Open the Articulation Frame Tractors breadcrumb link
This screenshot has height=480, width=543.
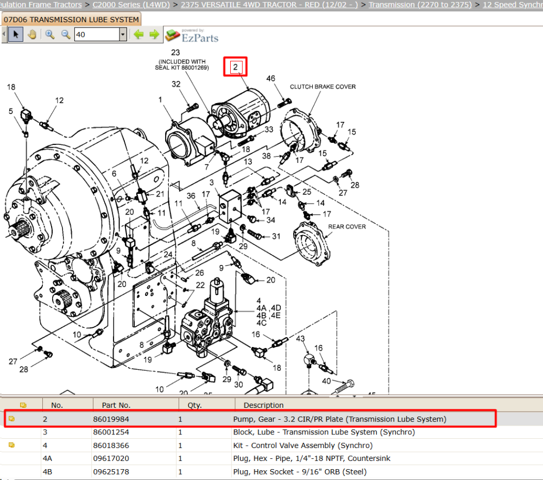pyautogui.click(x=41, y=5)
